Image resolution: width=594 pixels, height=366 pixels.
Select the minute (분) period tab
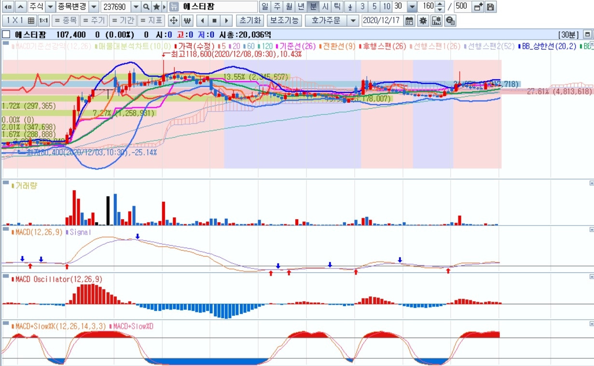click(314, 7)
